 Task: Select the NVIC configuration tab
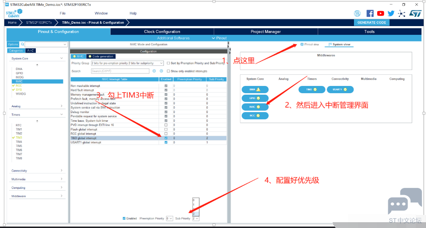pyautogui.click(x=78, y=57)
